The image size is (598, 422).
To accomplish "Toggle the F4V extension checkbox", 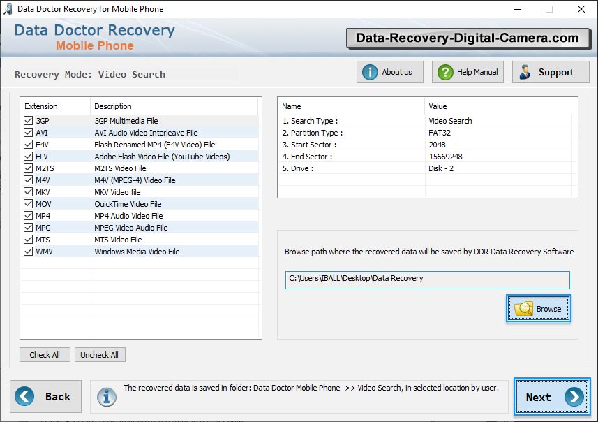I will 28,145.
